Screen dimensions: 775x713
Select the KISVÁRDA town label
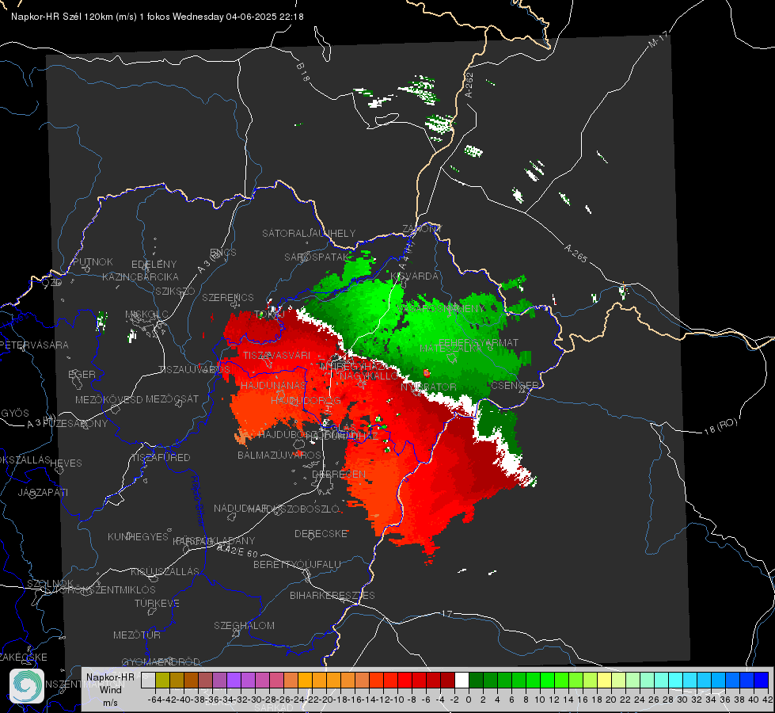pos(414,276)
